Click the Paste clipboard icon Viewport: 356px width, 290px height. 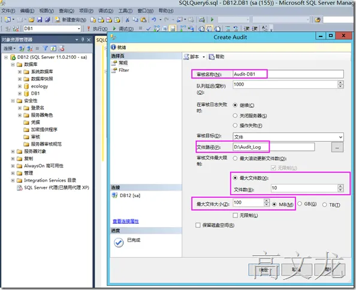[143, 20]
